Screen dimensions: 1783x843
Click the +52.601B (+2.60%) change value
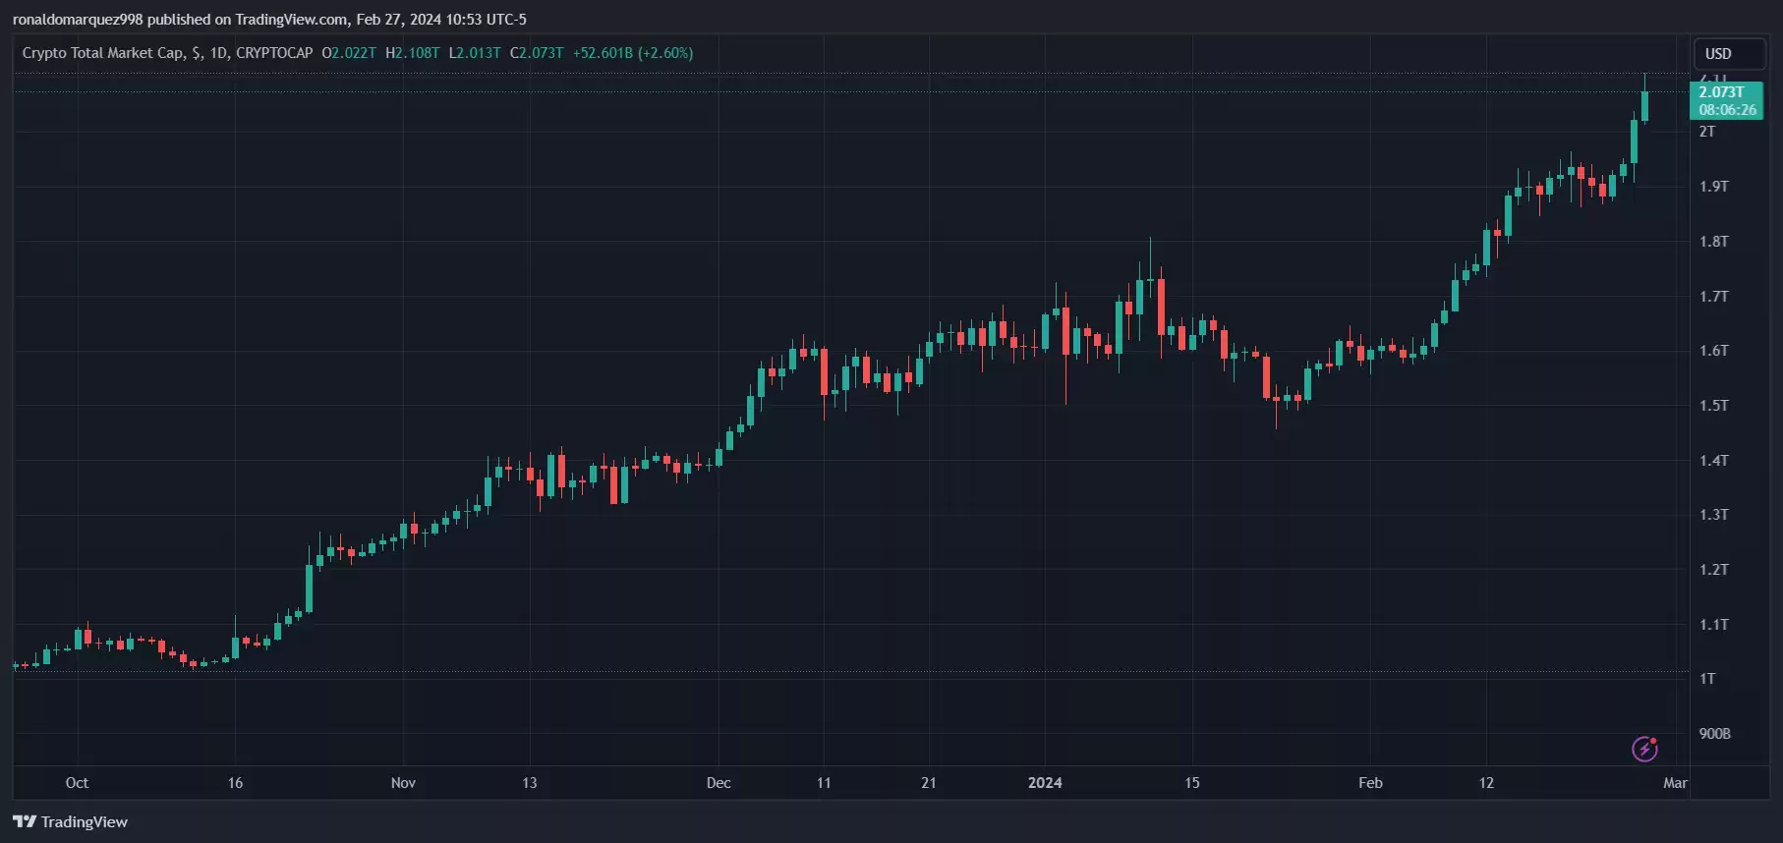click(633, 53)
